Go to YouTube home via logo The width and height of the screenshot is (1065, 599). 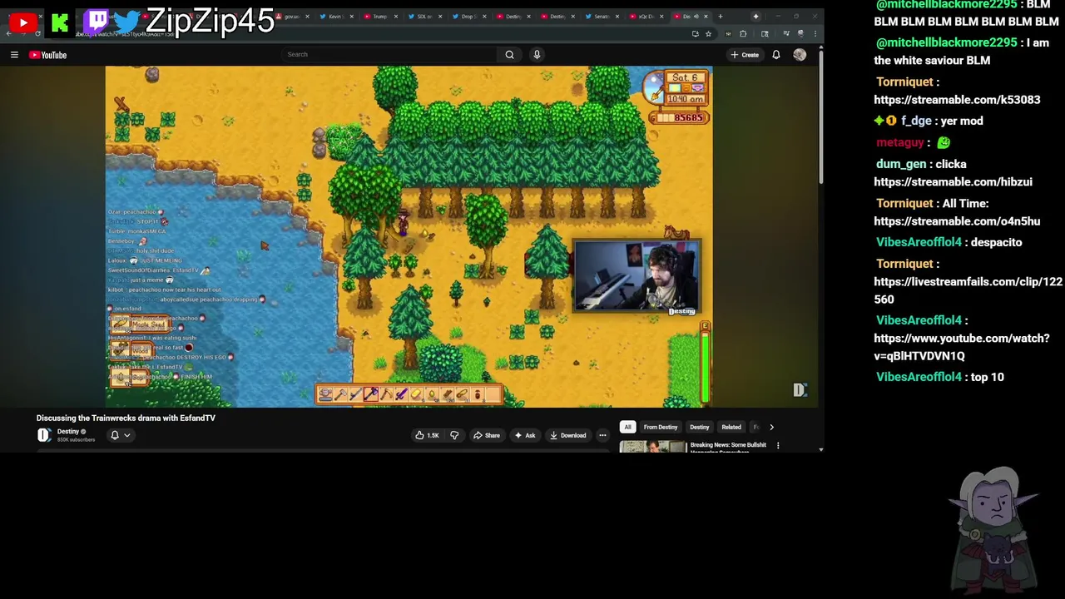coord(47,55)
